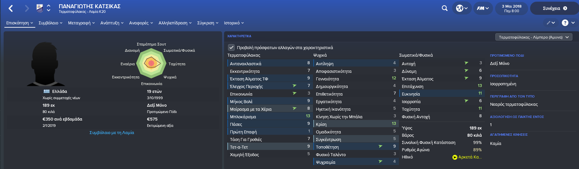
Task: Click the Συνέχεια continue button
Action: point(555,8)
